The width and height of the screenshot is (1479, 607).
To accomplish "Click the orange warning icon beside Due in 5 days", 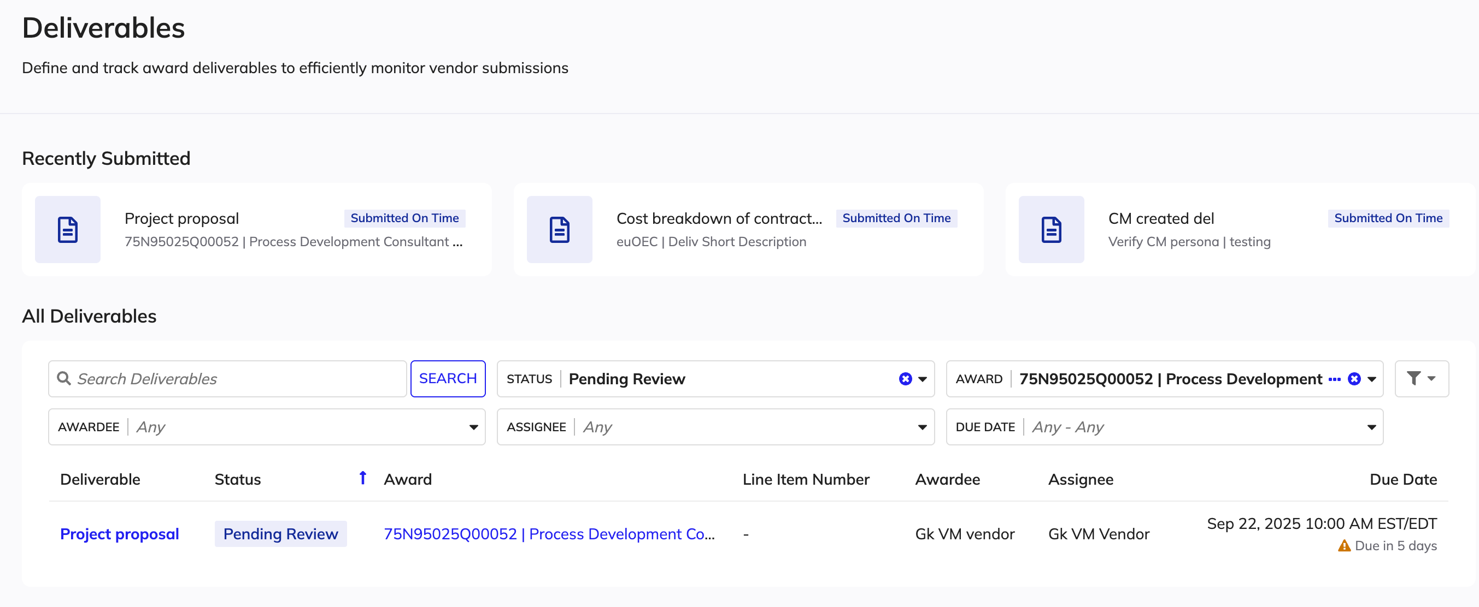I will tap(1344, 546).
